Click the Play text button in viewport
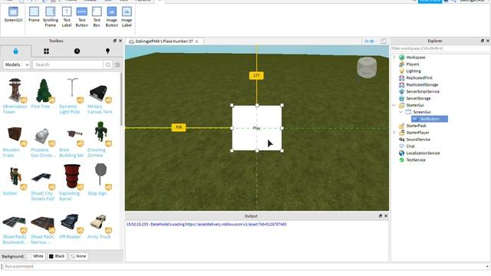Screen dimensions: 491x276 point(257,128)
